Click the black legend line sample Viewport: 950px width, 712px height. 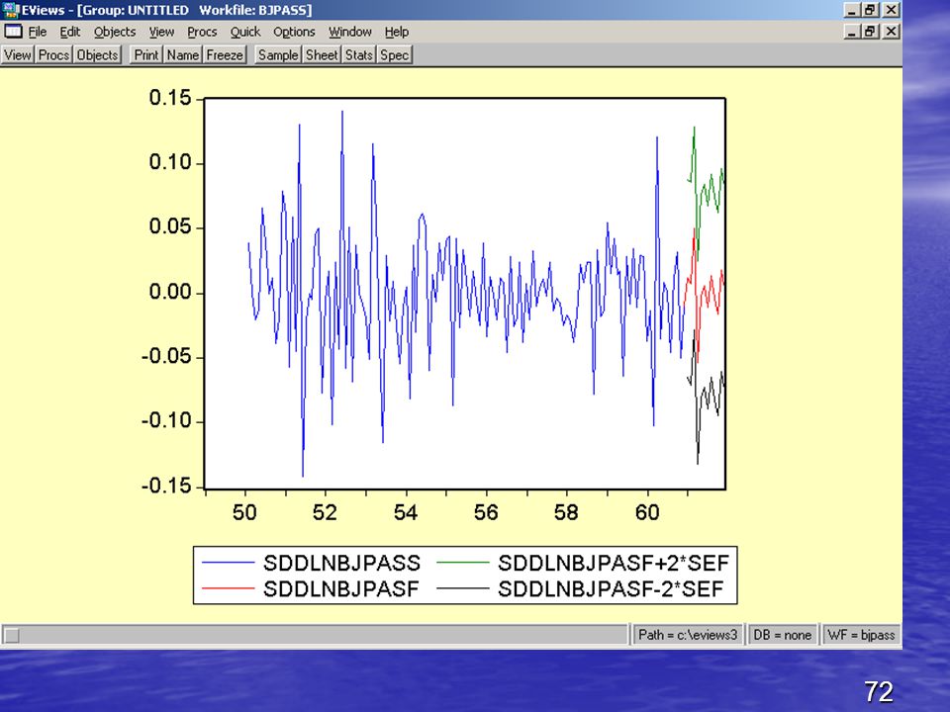pyautogui.click(x=463, y=587)
